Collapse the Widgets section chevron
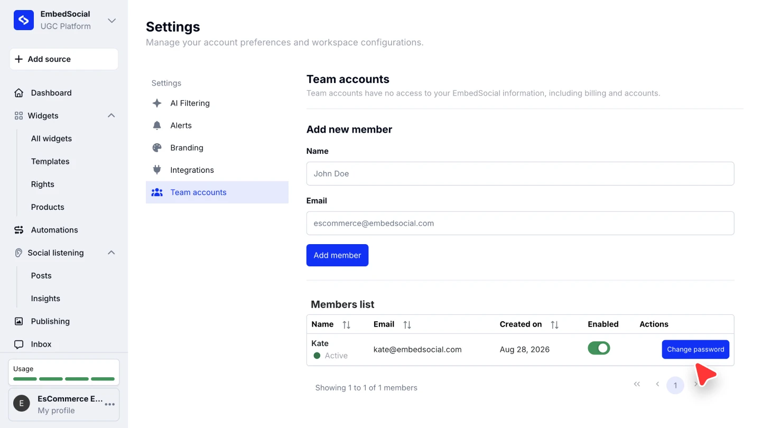761x428 pixels. 112,116
